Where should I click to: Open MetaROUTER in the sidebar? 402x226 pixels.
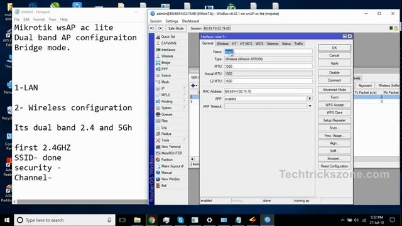171,153
